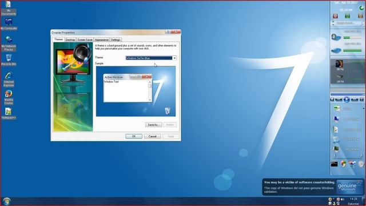The width and height of the screenshot is (366, 206).
Task: Click the media player seek bar in the sidebar
Action: 347,94
